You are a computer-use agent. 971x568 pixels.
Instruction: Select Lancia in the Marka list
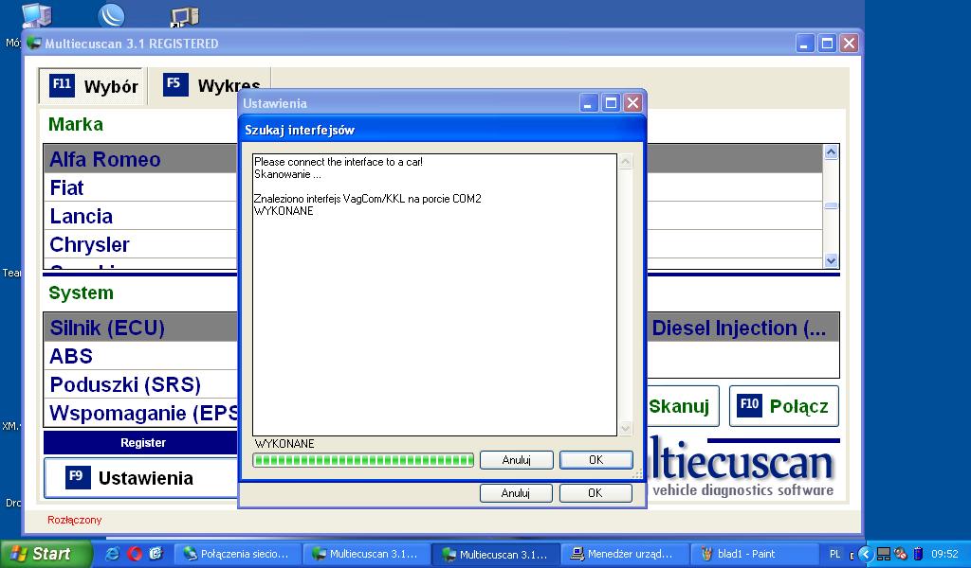tap(140, 216)
